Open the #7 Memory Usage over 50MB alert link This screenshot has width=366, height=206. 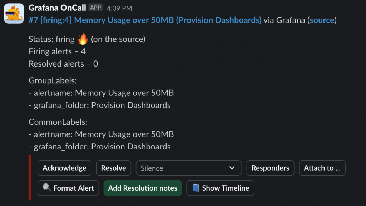pos(145,20)
